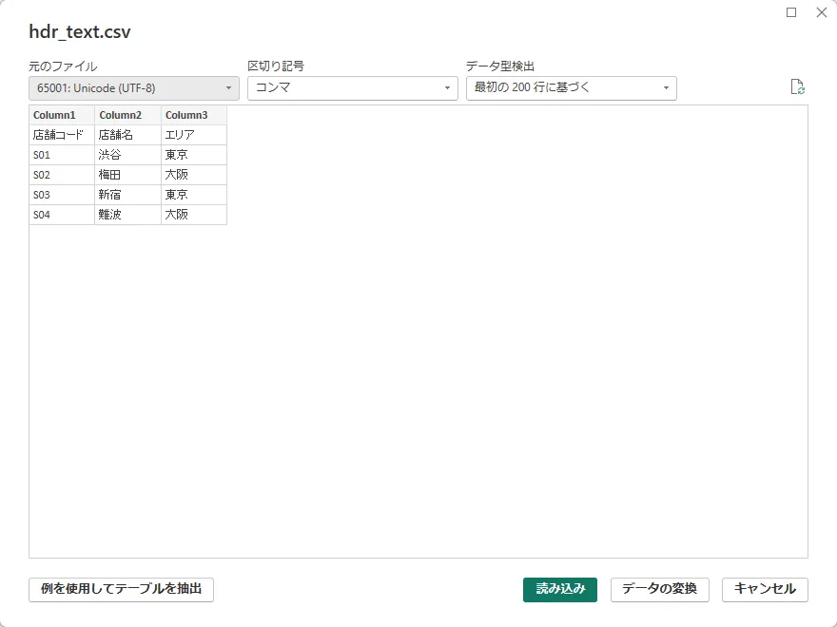Click the S02 cell
Screen dimensions: 837x627
(x=62, y=175)
